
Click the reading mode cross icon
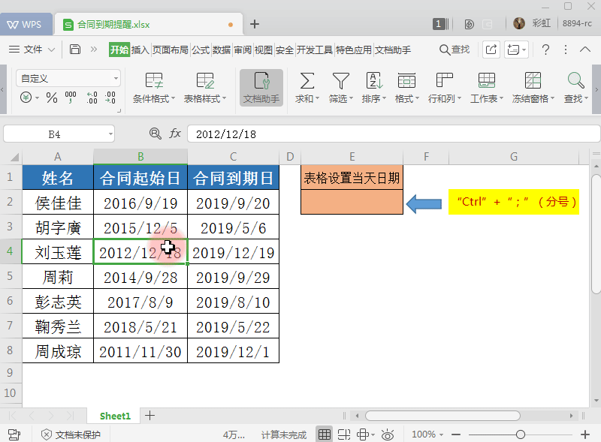click(363, 434)
